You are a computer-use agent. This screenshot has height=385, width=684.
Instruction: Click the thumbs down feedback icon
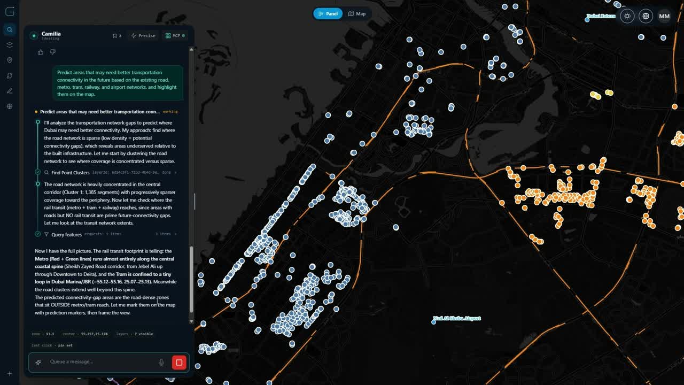point(52,52)
